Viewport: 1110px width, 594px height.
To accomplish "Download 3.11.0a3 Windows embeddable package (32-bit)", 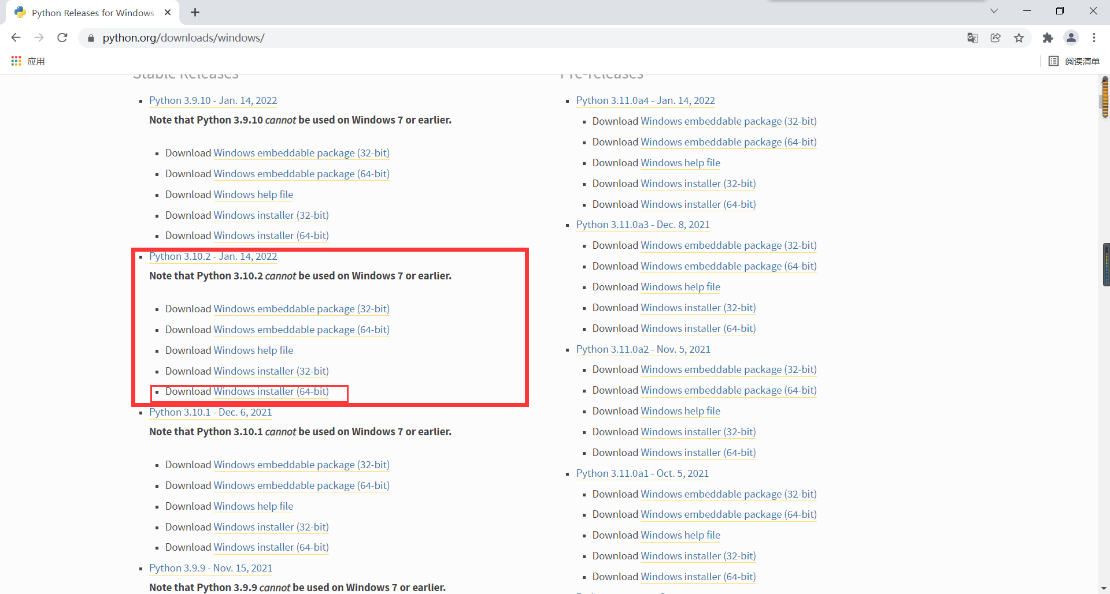I will click(x=728, y=245).
